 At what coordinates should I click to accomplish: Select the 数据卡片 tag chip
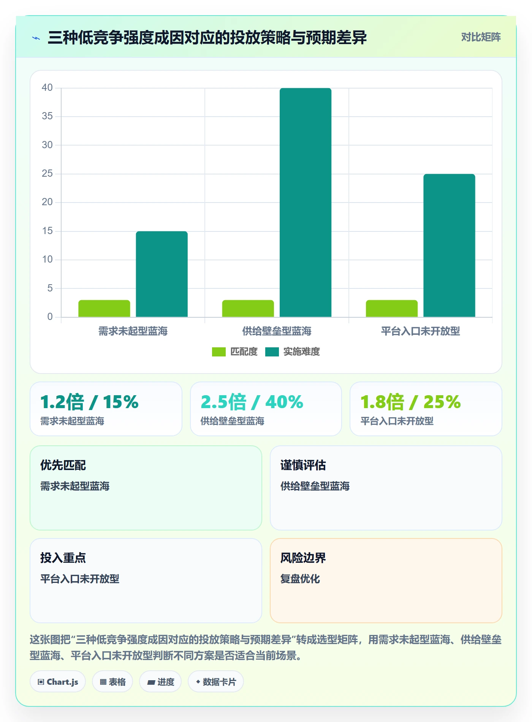coord(216,682)
